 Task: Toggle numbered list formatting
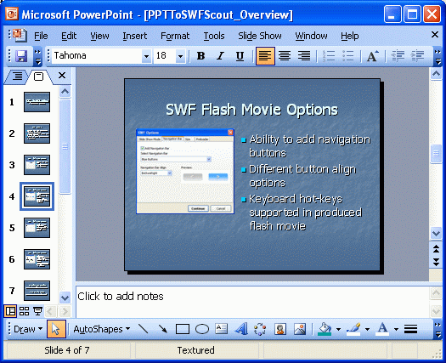coord(329,56)
